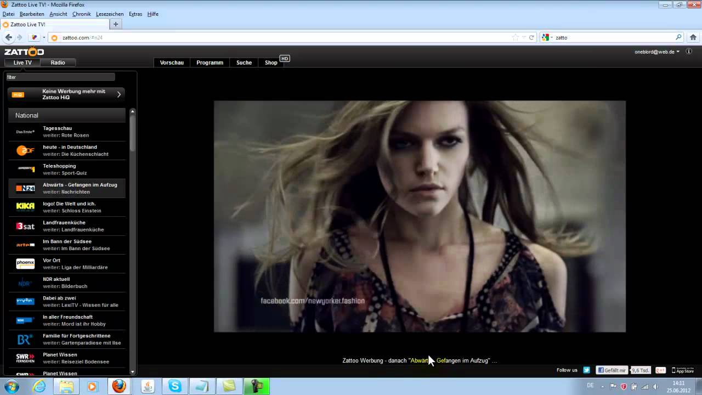Open the account dropdown oneblord@web.de

(657, 52)
